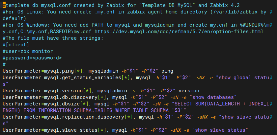Click '(/var/lib/zabbix' path text in the Linux comment

tap(234, 12)
